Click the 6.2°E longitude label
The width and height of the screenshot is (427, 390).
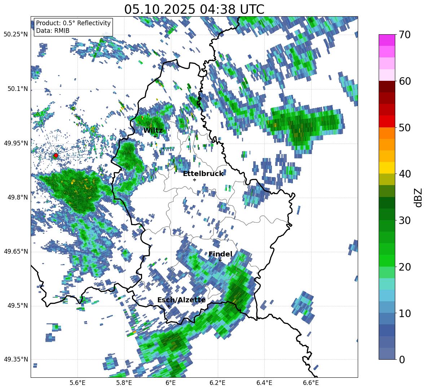[x=217, y=383]
